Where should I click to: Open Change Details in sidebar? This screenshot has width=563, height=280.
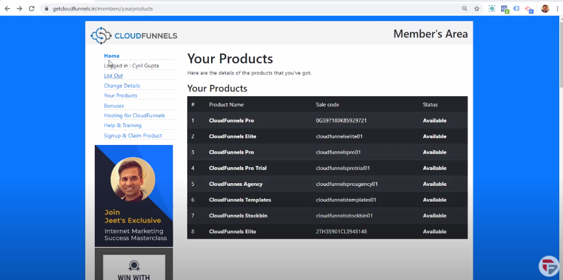pyautogui.click(x=122, y=86)
